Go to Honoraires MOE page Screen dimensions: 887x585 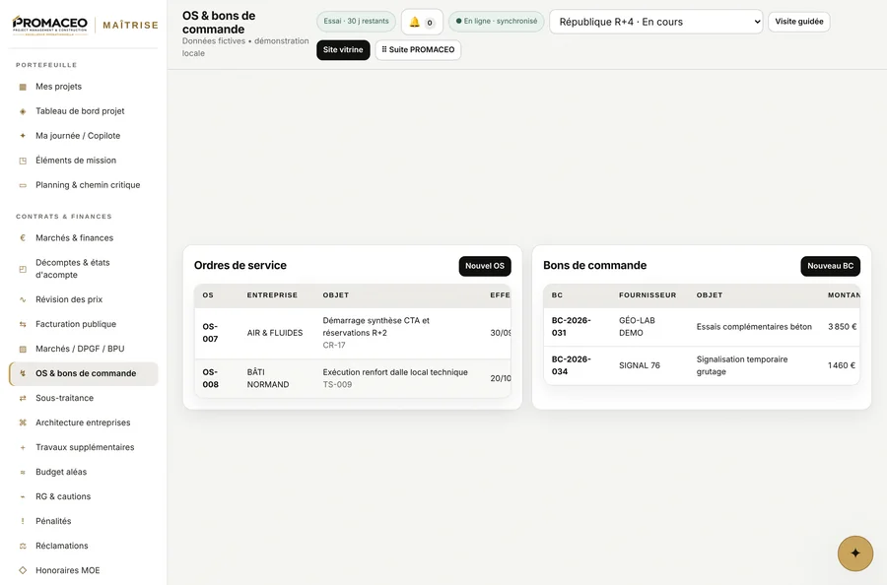(x=83, y=570)
